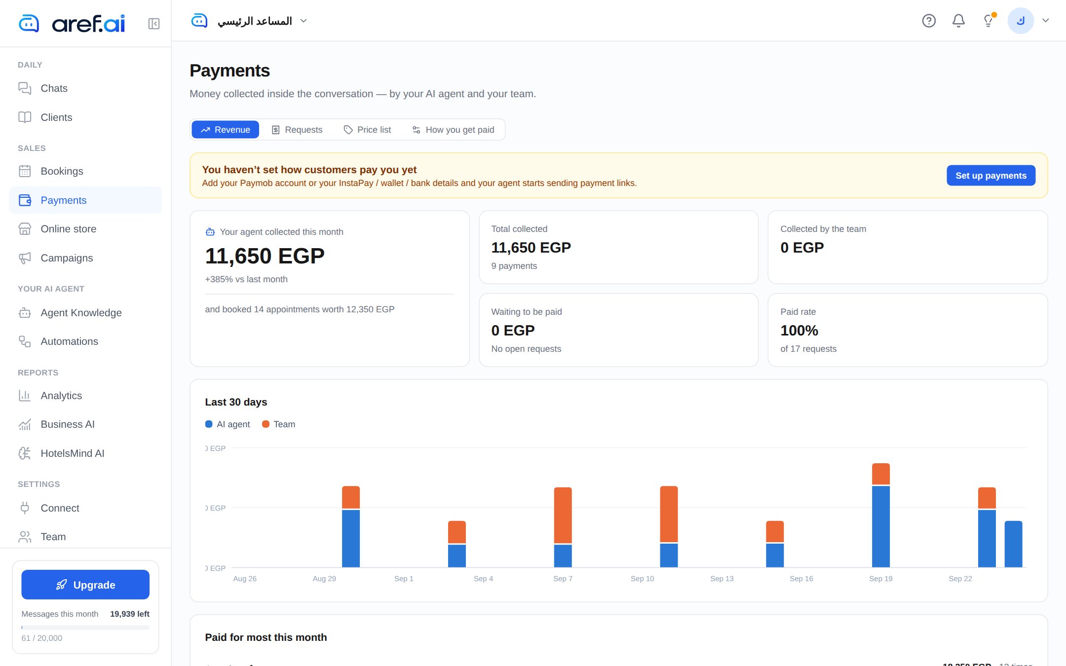Image resolution: width=1066 pixels, height=666 pixels.
Task: Open the notifications bell
Action: click(x=958, y=21)
